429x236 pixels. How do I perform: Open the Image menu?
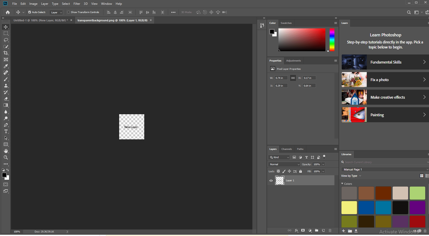(33, 4)
